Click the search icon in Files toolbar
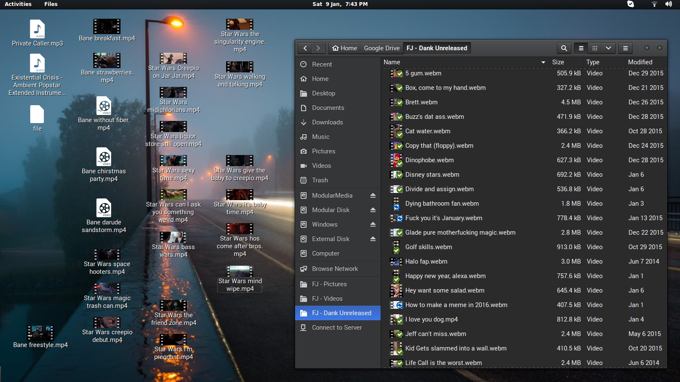680x382 pixels. (x=564, y=48)
